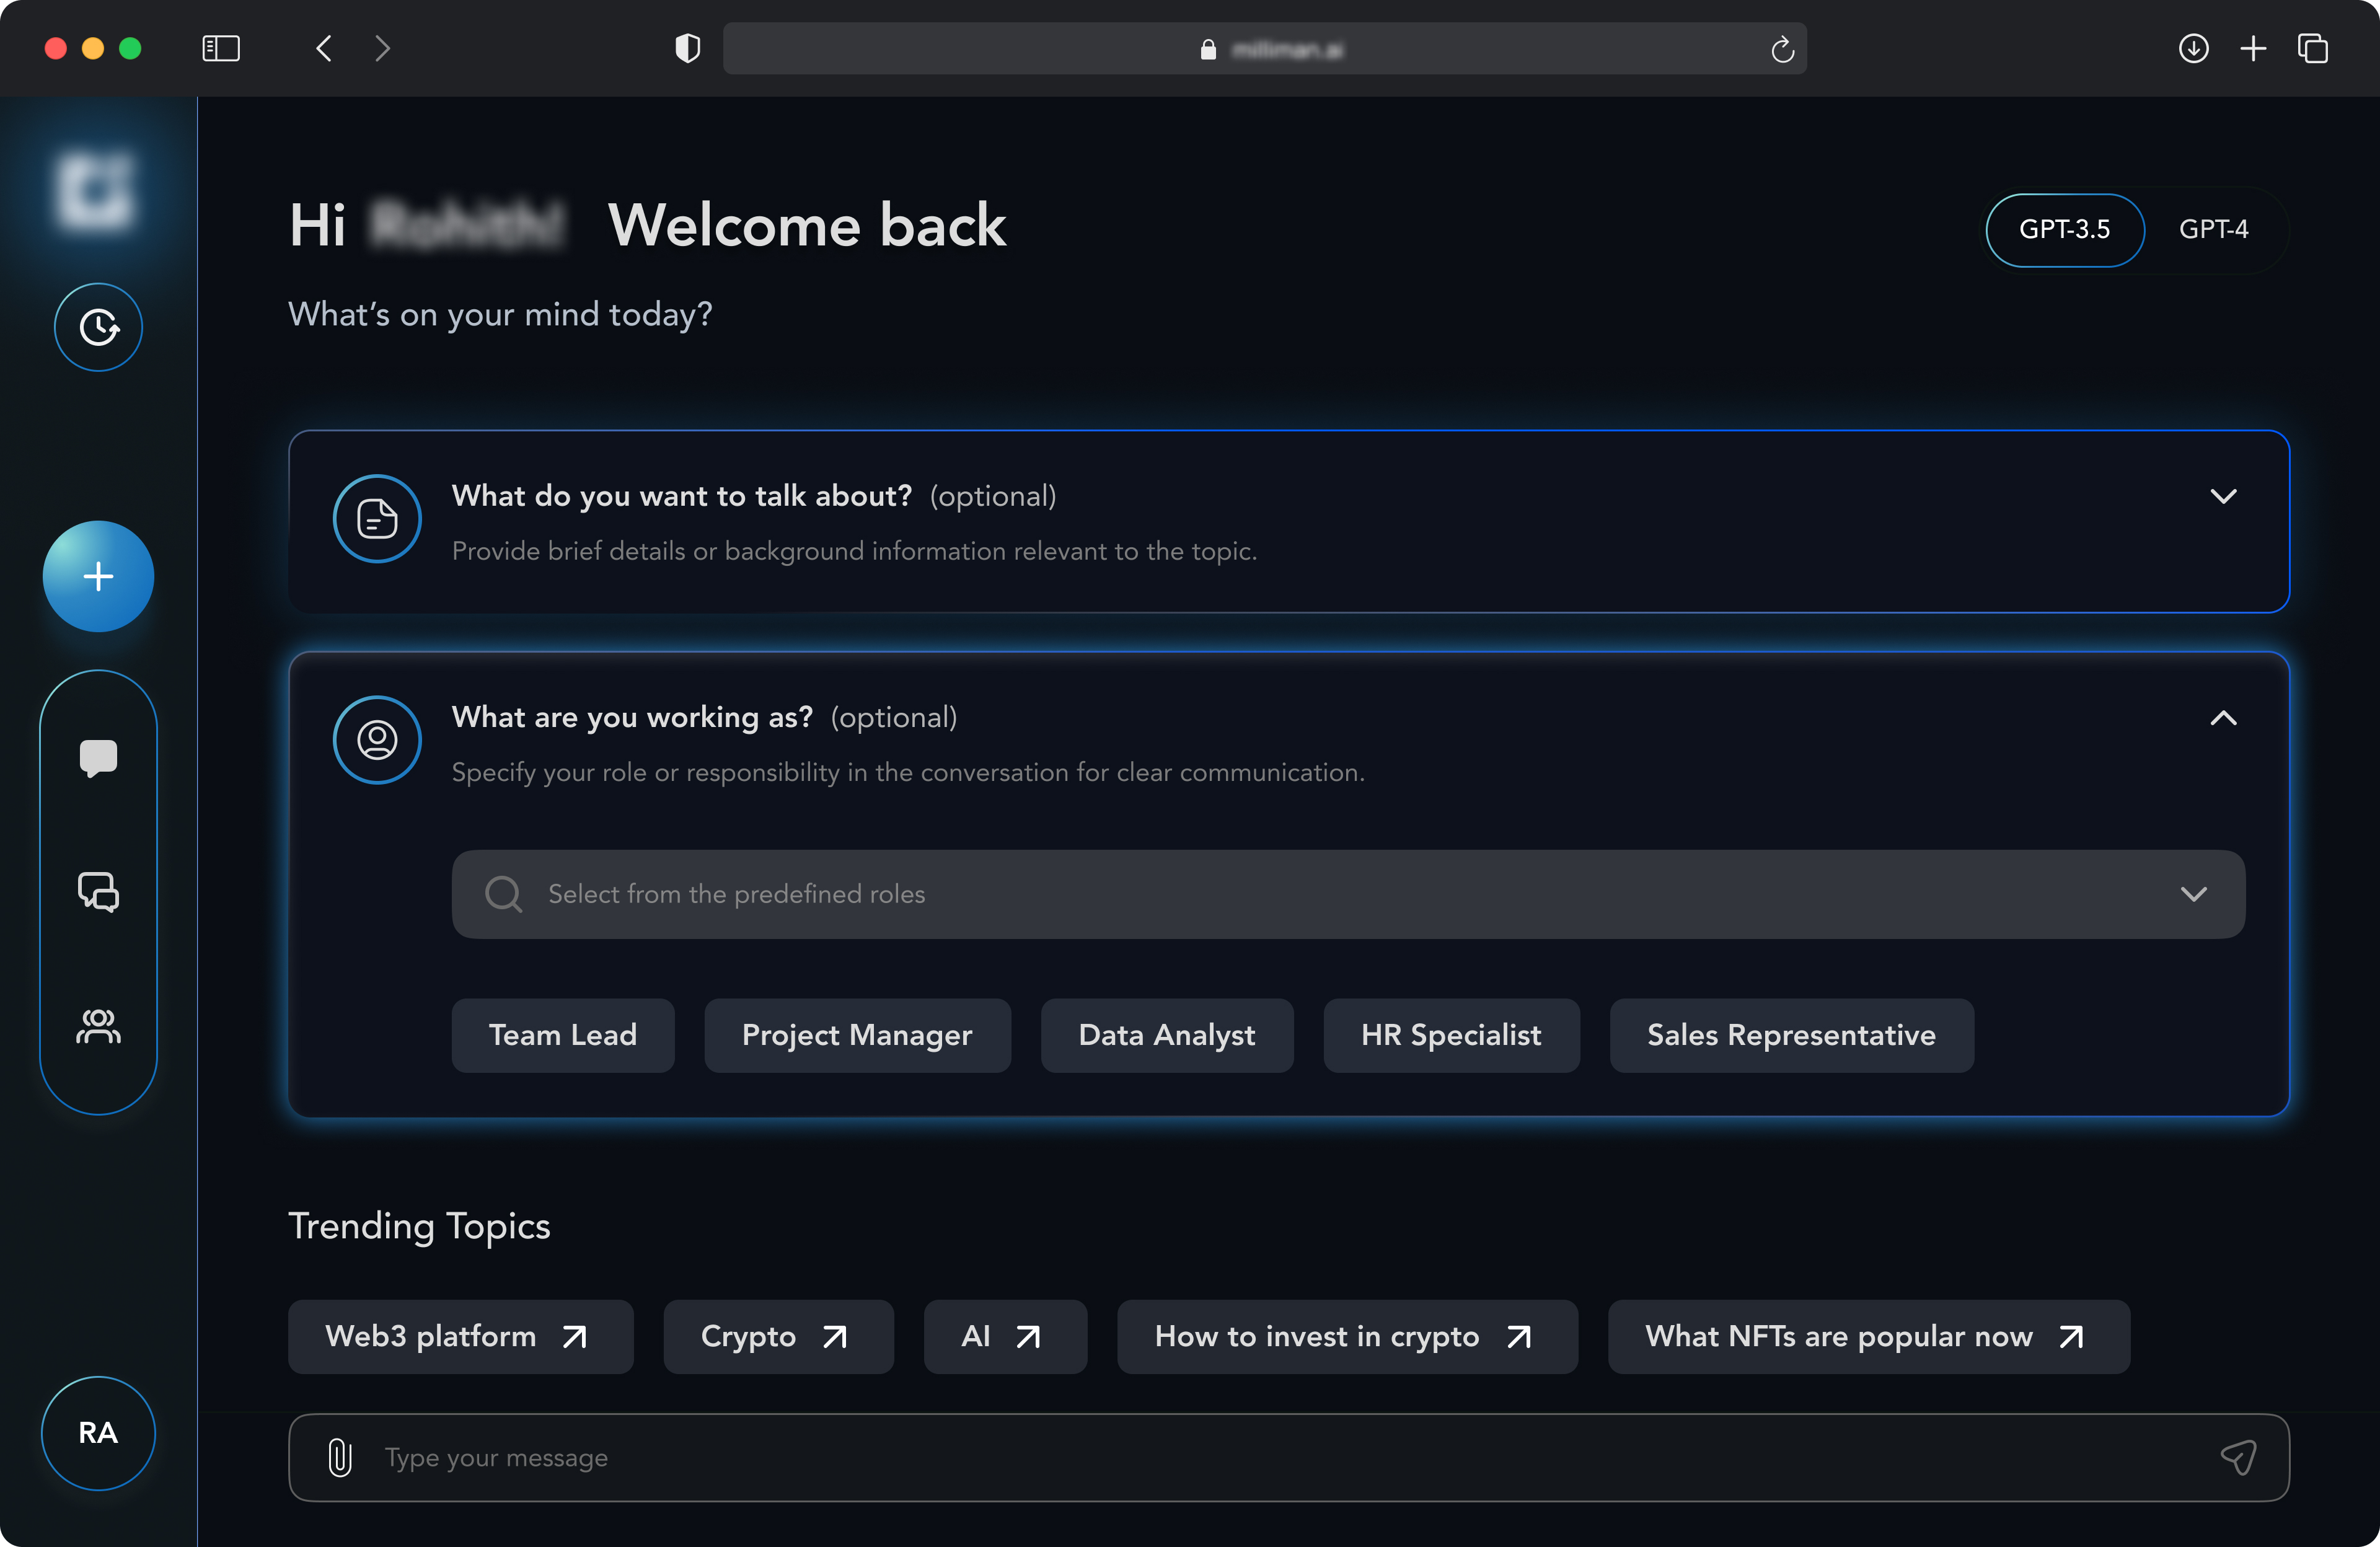The image size is (2380, 1547).
Task: Open the team members icon in sidebar
Action: tap(98, 1026)
